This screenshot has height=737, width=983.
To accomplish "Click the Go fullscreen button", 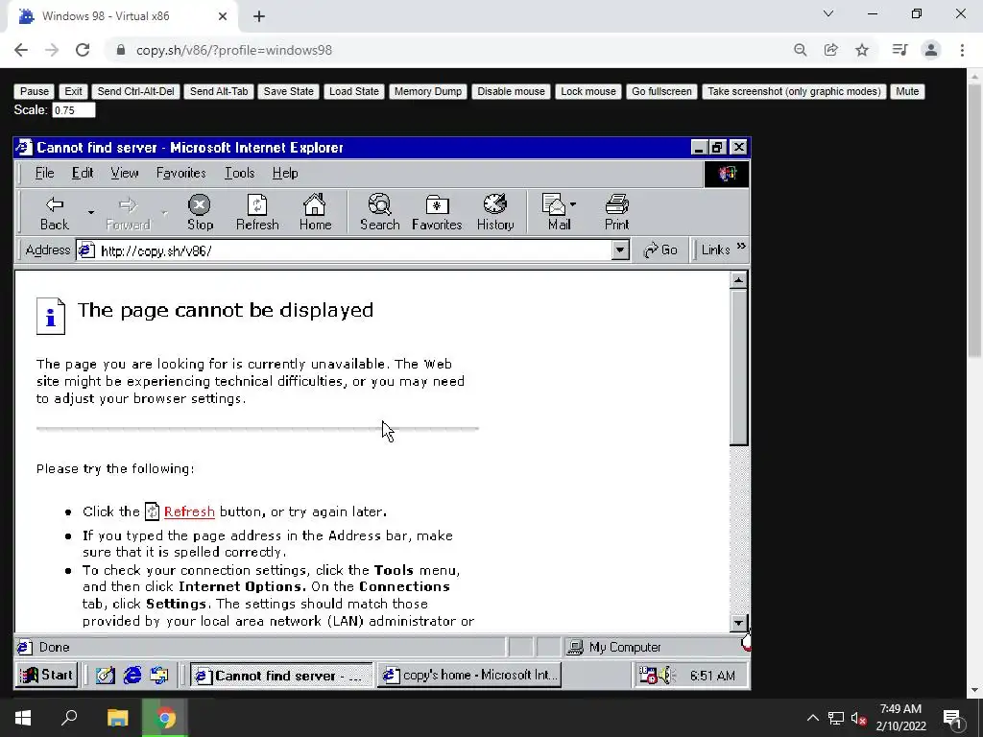I will [661, 91].
